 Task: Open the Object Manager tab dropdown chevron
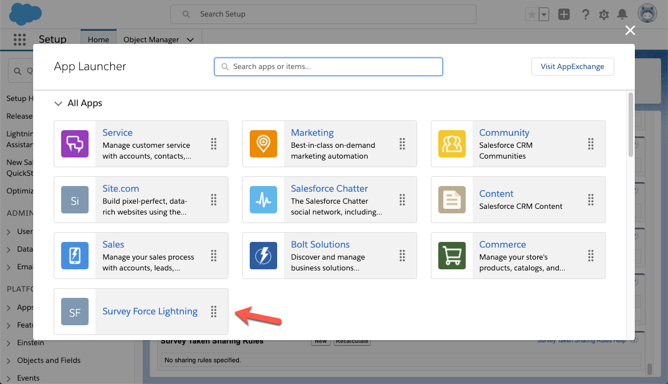click(190, 39)
